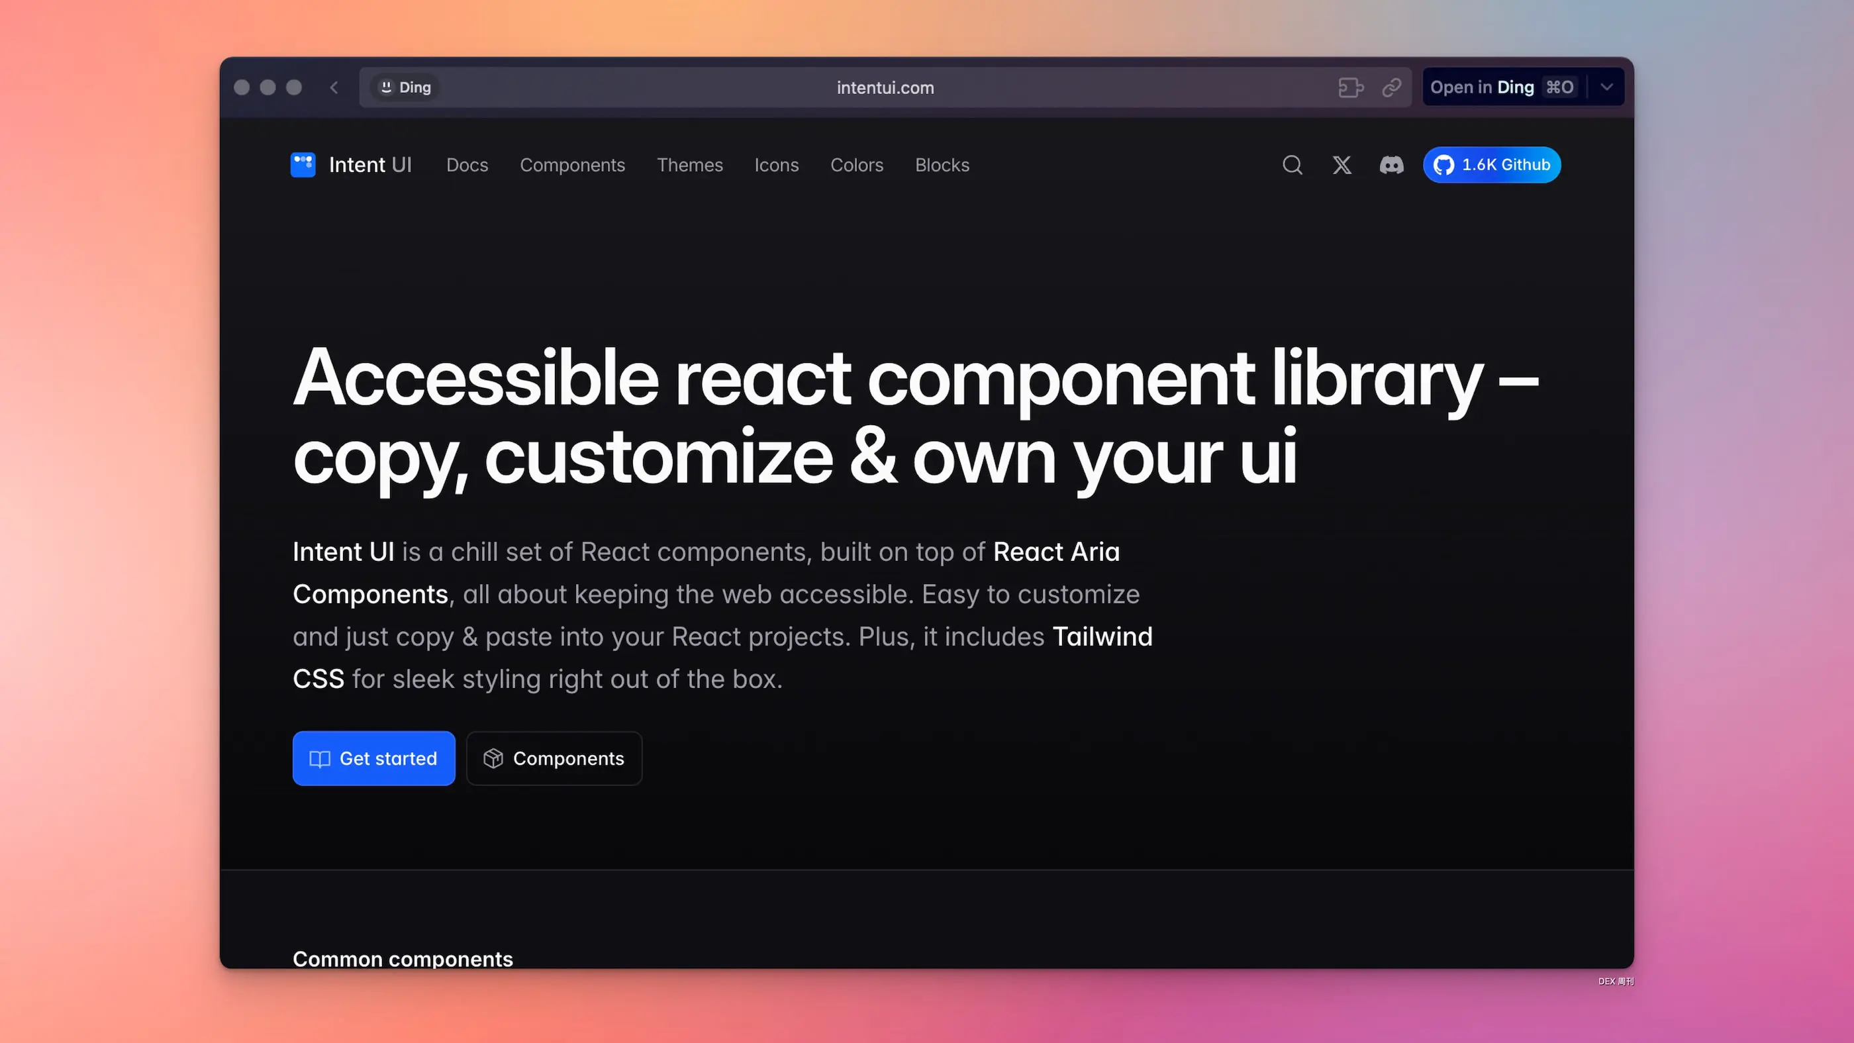Click the copy link icon in address bar

[1391, 87]
